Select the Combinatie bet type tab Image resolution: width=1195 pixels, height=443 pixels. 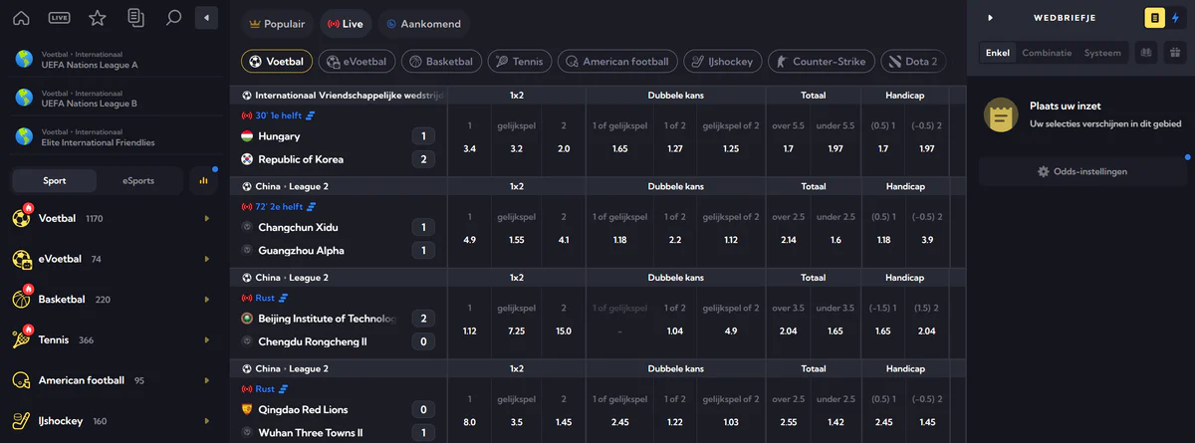pos(1047,53)
